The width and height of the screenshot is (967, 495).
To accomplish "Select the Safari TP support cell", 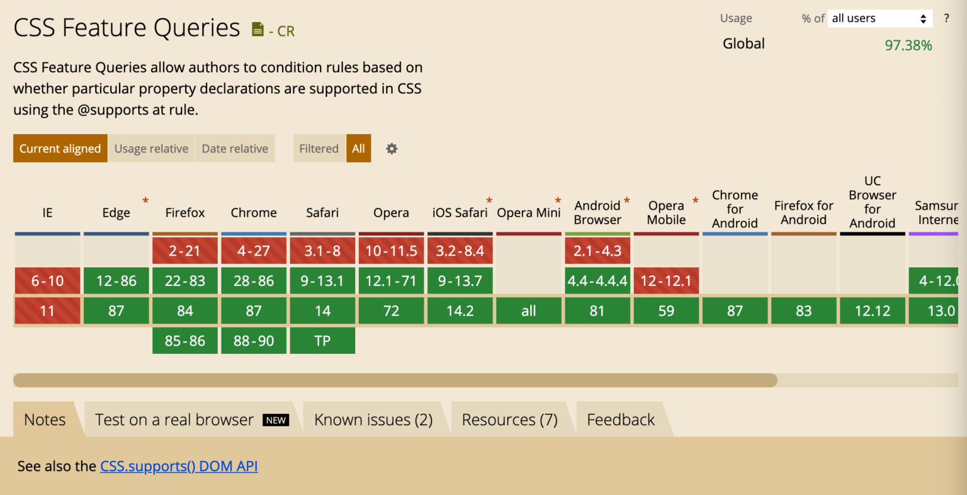I will click(322, 341).
